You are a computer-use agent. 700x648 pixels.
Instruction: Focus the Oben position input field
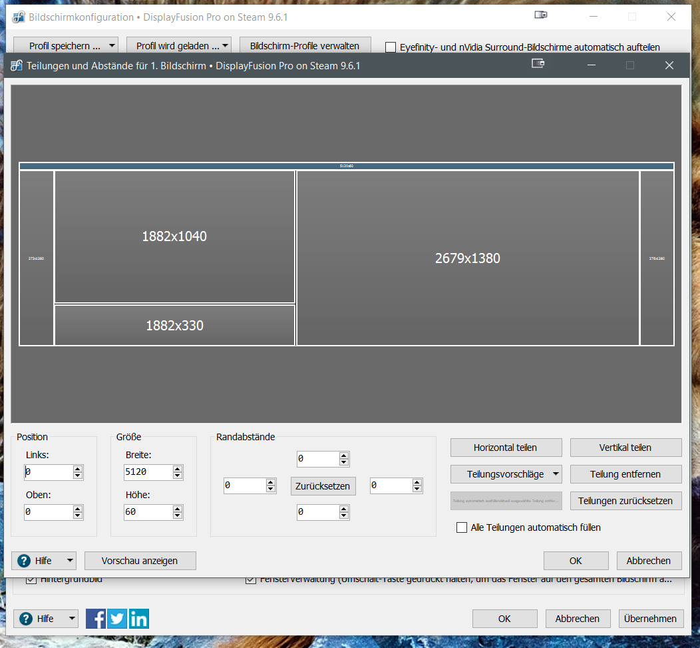48,512
